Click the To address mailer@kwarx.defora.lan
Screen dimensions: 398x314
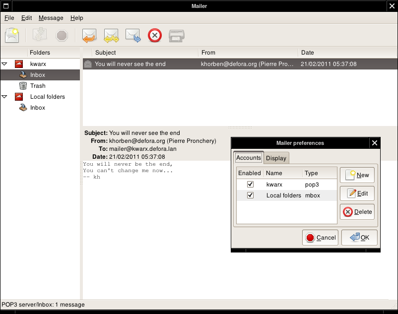tap(142, 149)
